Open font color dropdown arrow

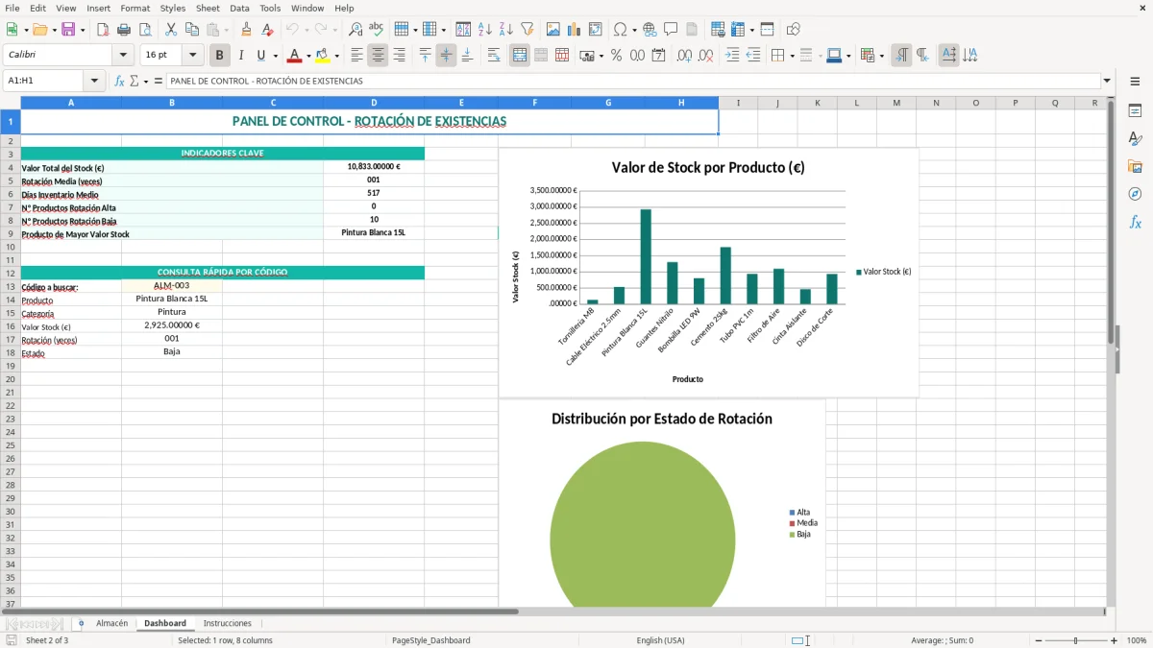pos(308,56)
